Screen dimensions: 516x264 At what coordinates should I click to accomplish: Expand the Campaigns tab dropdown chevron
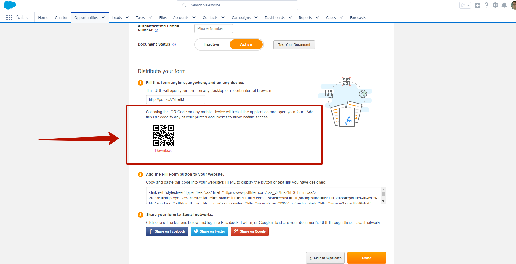256,17
